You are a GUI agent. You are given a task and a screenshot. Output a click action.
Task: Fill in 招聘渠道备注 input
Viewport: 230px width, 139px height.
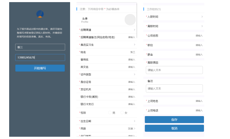(131, 37)
